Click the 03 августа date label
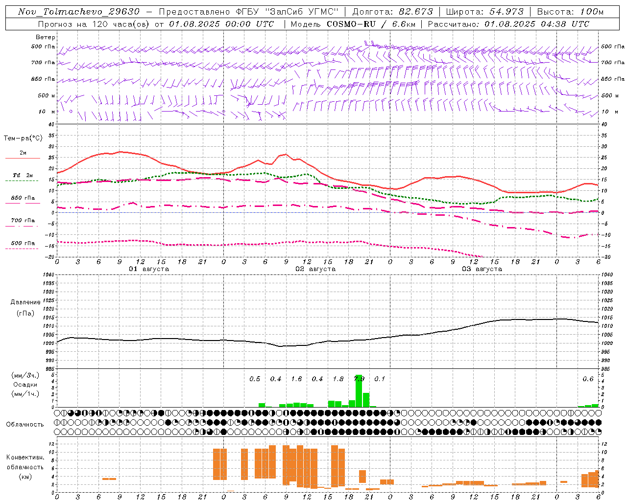The height and width of the screenshot is (501, 627). 482,269
